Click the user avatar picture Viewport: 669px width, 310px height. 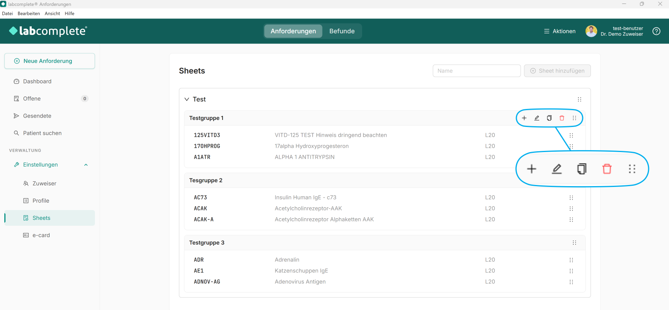click(591, 31)
